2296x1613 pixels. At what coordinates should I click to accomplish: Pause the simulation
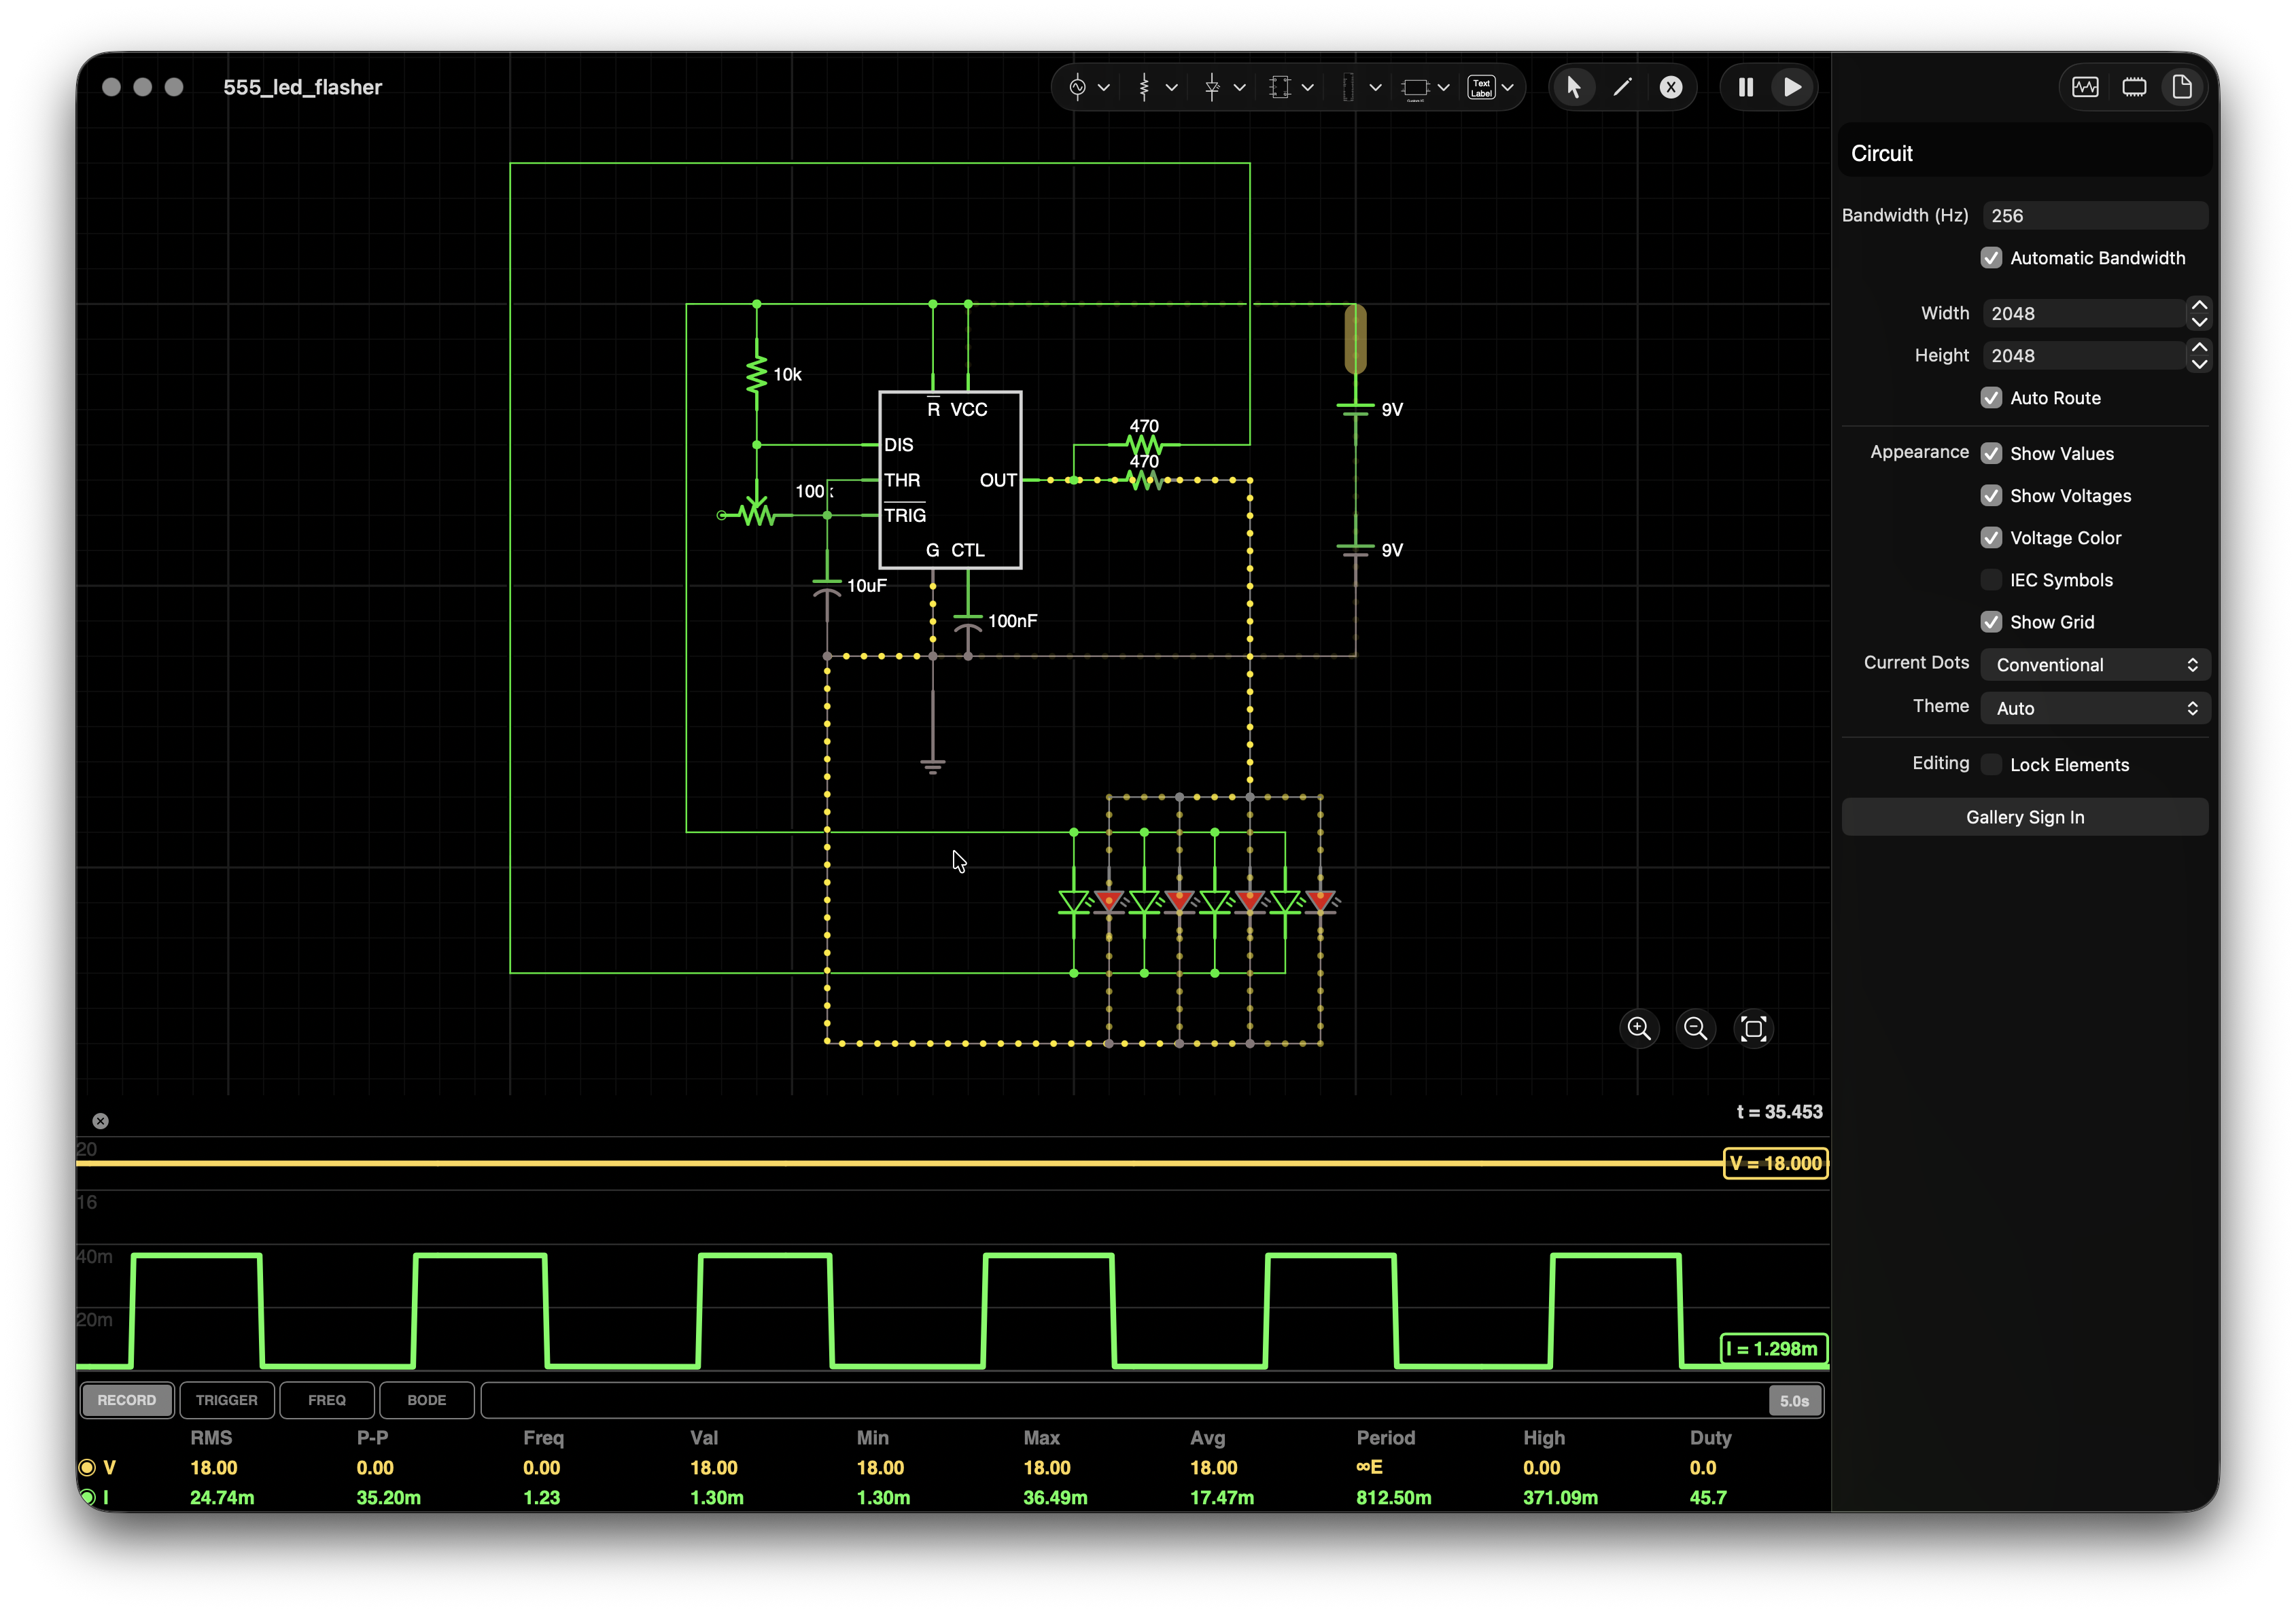pyautogui.click(x=1746, y=87)
